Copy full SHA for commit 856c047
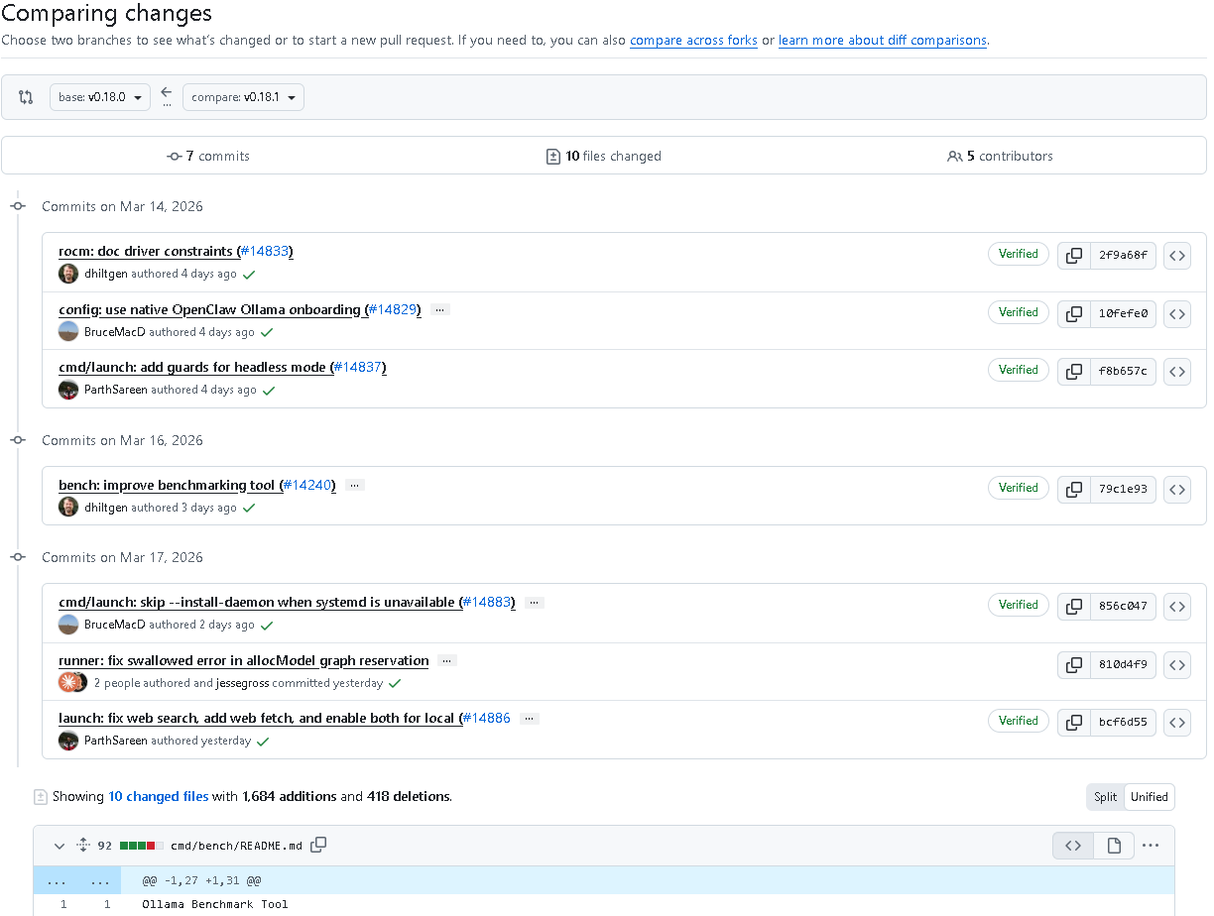Image resolution: width=1214 pixels, height=916 pixels. click(x=1074, y=606)
